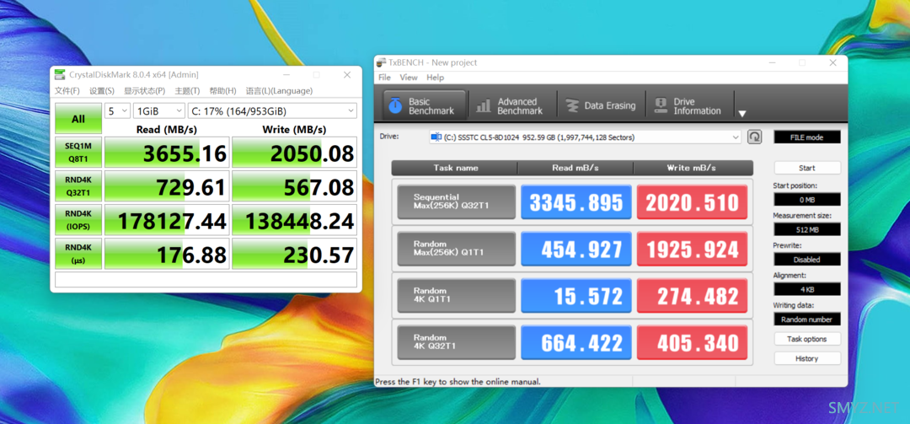This screenshot has width=910, height=424.
Task: Click the Alignment 4 KB field
Action: [807, 289]
